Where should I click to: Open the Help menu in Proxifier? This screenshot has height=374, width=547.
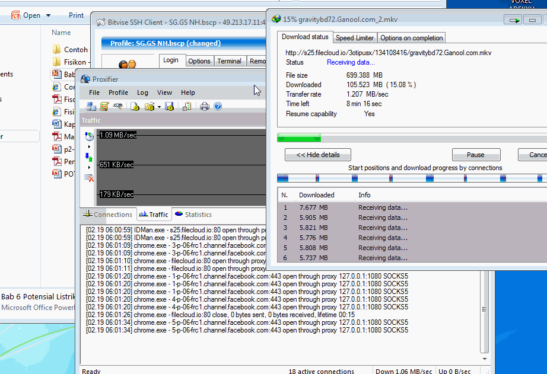coord(187,92)
